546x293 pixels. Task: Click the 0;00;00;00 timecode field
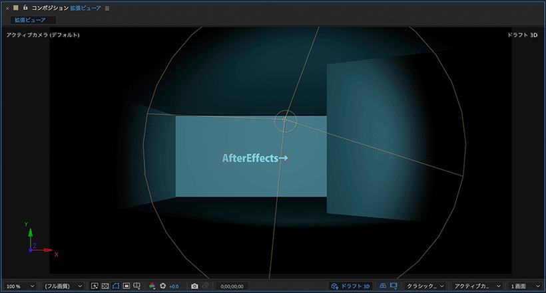coord(232,286)
